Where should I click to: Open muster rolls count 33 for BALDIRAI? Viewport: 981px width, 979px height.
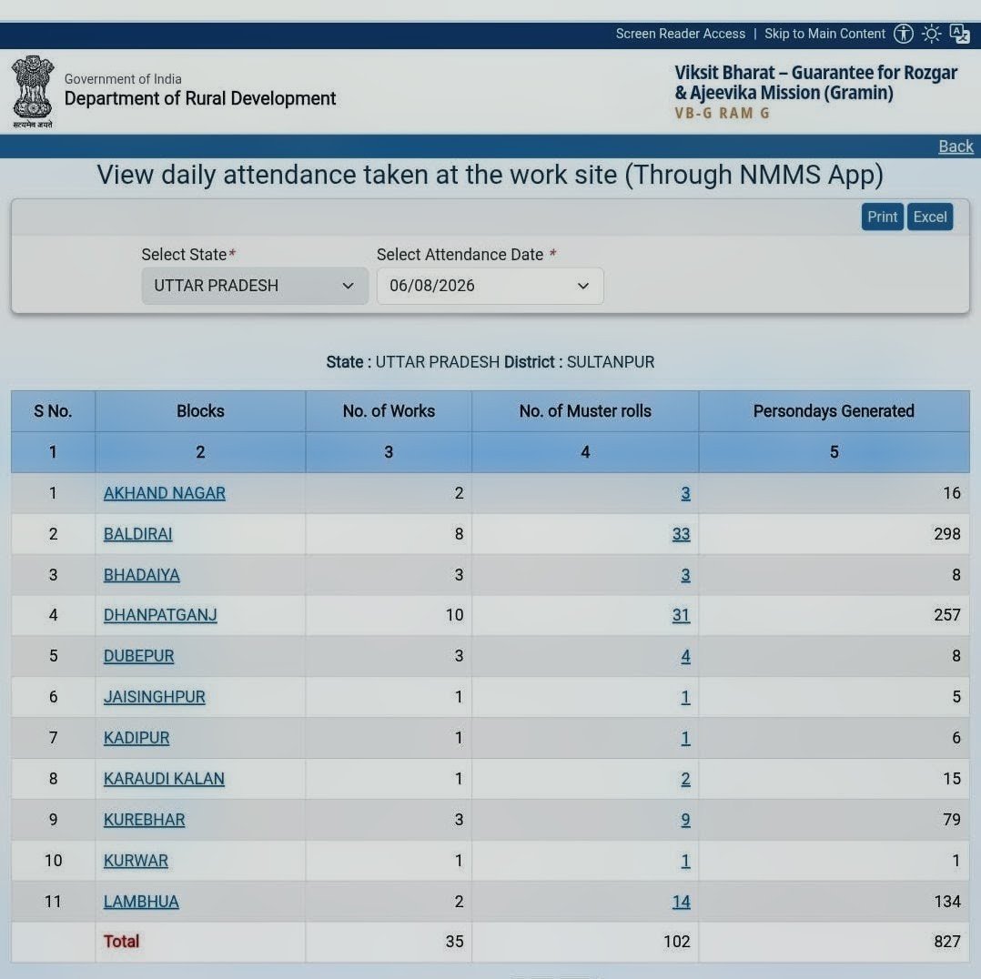pyautogui.click(x=681, y=533)
